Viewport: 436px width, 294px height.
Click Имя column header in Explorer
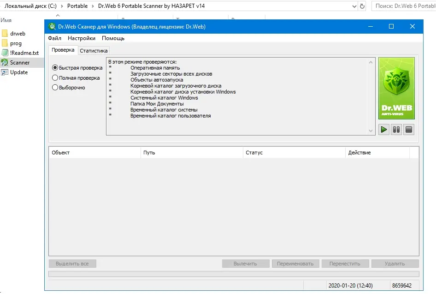click(x=6, y=20)
